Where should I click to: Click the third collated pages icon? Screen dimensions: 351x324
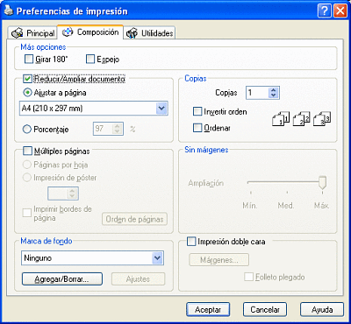[322, 118]
